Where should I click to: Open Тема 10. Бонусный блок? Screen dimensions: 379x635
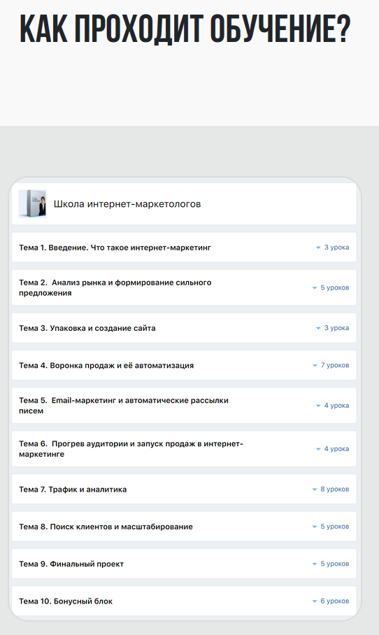tap(184, 601)
